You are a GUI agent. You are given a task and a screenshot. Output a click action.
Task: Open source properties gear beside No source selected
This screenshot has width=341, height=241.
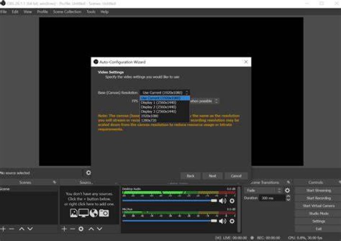pos(88,173)
